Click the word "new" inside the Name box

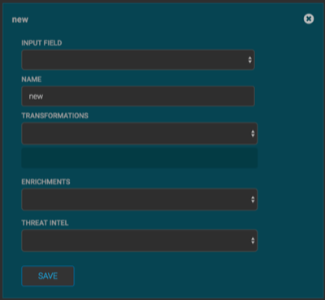pyautogui.click(x=36, y=97)
